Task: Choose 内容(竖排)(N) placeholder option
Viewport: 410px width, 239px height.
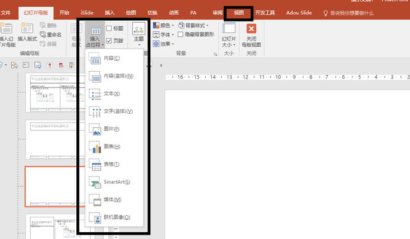Action: click(x=114, y=76)
